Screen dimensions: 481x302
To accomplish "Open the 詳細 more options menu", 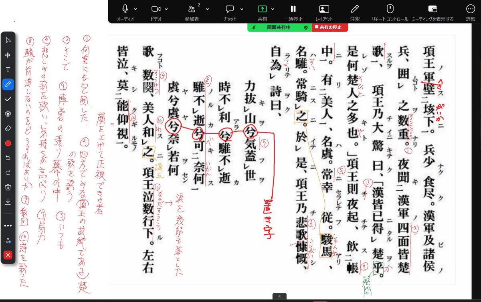I will (471, 9).
